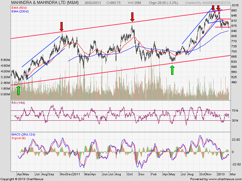
Task: Click the Charted By ANANDHAPUDOTA credit
Action: [x=208, y=3]
